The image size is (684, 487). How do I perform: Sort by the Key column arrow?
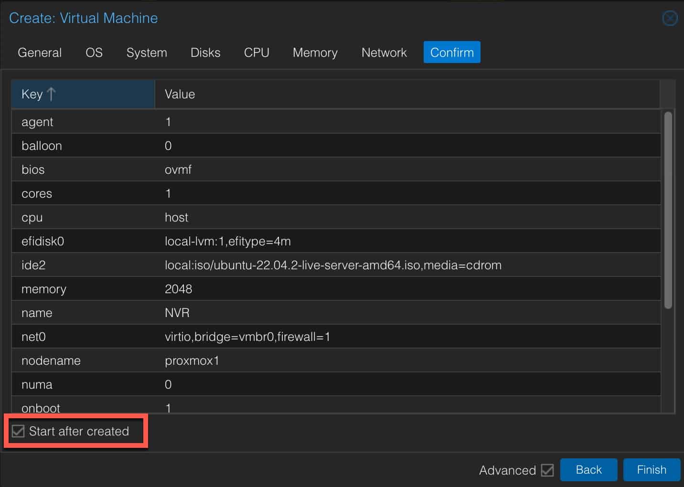[x=52, y=94]
